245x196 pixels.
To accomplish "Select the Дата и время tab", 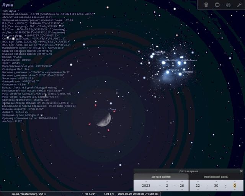I will (x=161, y=177).
